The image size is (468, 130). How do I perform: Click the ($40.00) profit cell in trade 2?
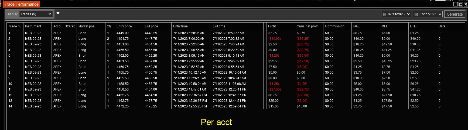coord(275,39)
